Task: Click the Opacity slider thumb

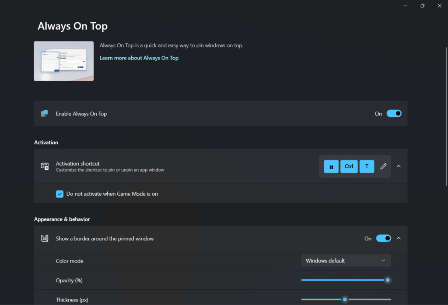Action: coord(388,280)
